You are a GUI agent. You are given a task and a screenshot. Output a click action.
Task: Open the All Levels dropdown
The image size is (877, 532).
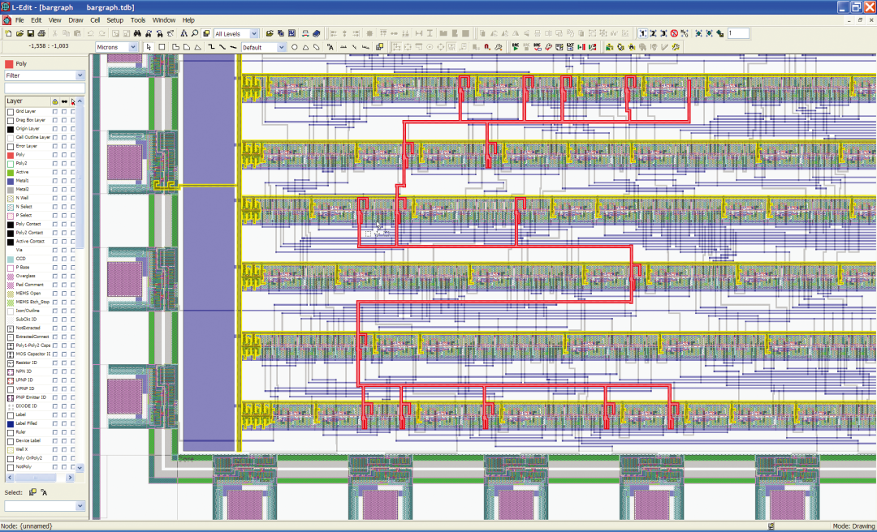254,33
